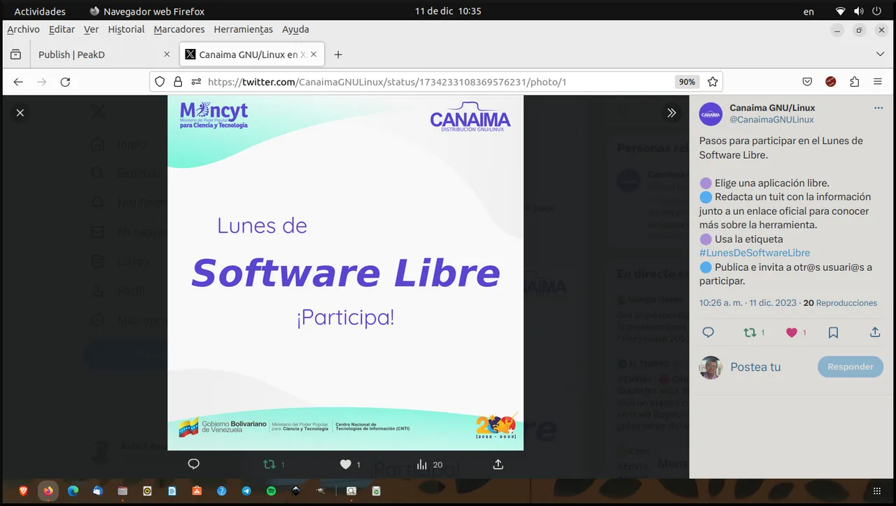This screenshot has width=896, height=506.
Task: Click the green retweet icon below the photo
Action: pos(269,464)
